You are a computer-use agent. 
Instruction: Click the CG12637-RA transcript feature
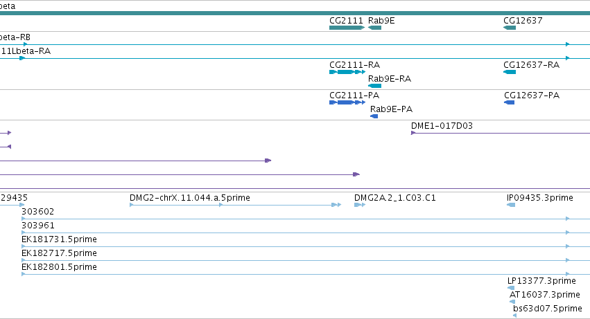coord(510,72)
